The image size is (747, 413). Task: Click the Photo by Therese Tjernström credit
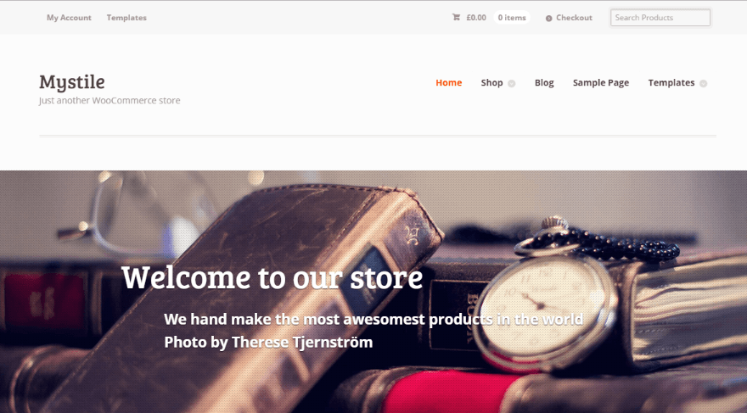[268, 342]
